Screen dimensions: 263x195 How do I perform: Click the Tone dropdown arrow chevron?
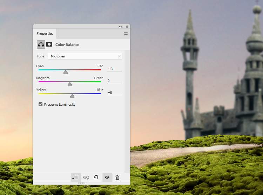click(x=119, y=56)
